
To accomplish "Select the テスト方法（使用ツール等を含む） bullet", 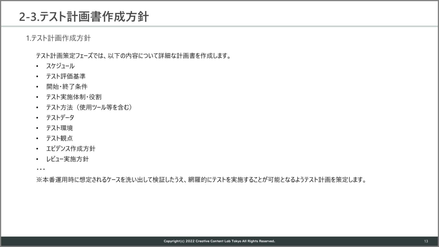I will pyautogui.click(x=89, y=107).
